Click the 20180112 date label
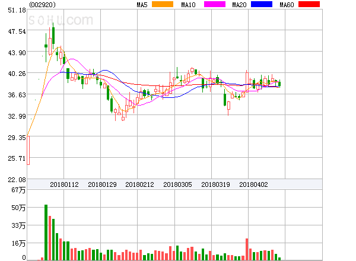356x261 pixels. point(64,184)
